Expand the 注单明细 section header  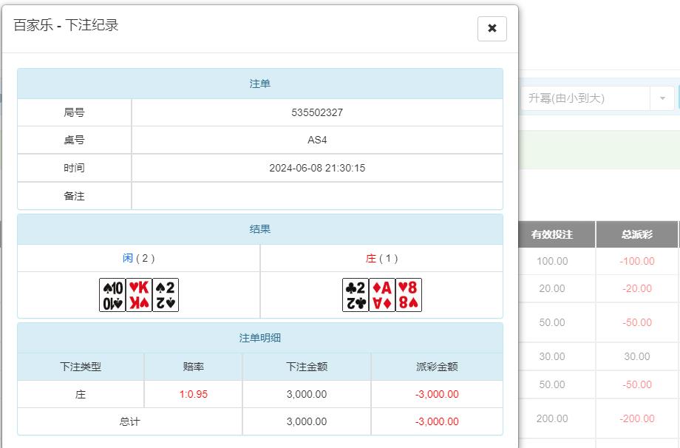(259, 338)
